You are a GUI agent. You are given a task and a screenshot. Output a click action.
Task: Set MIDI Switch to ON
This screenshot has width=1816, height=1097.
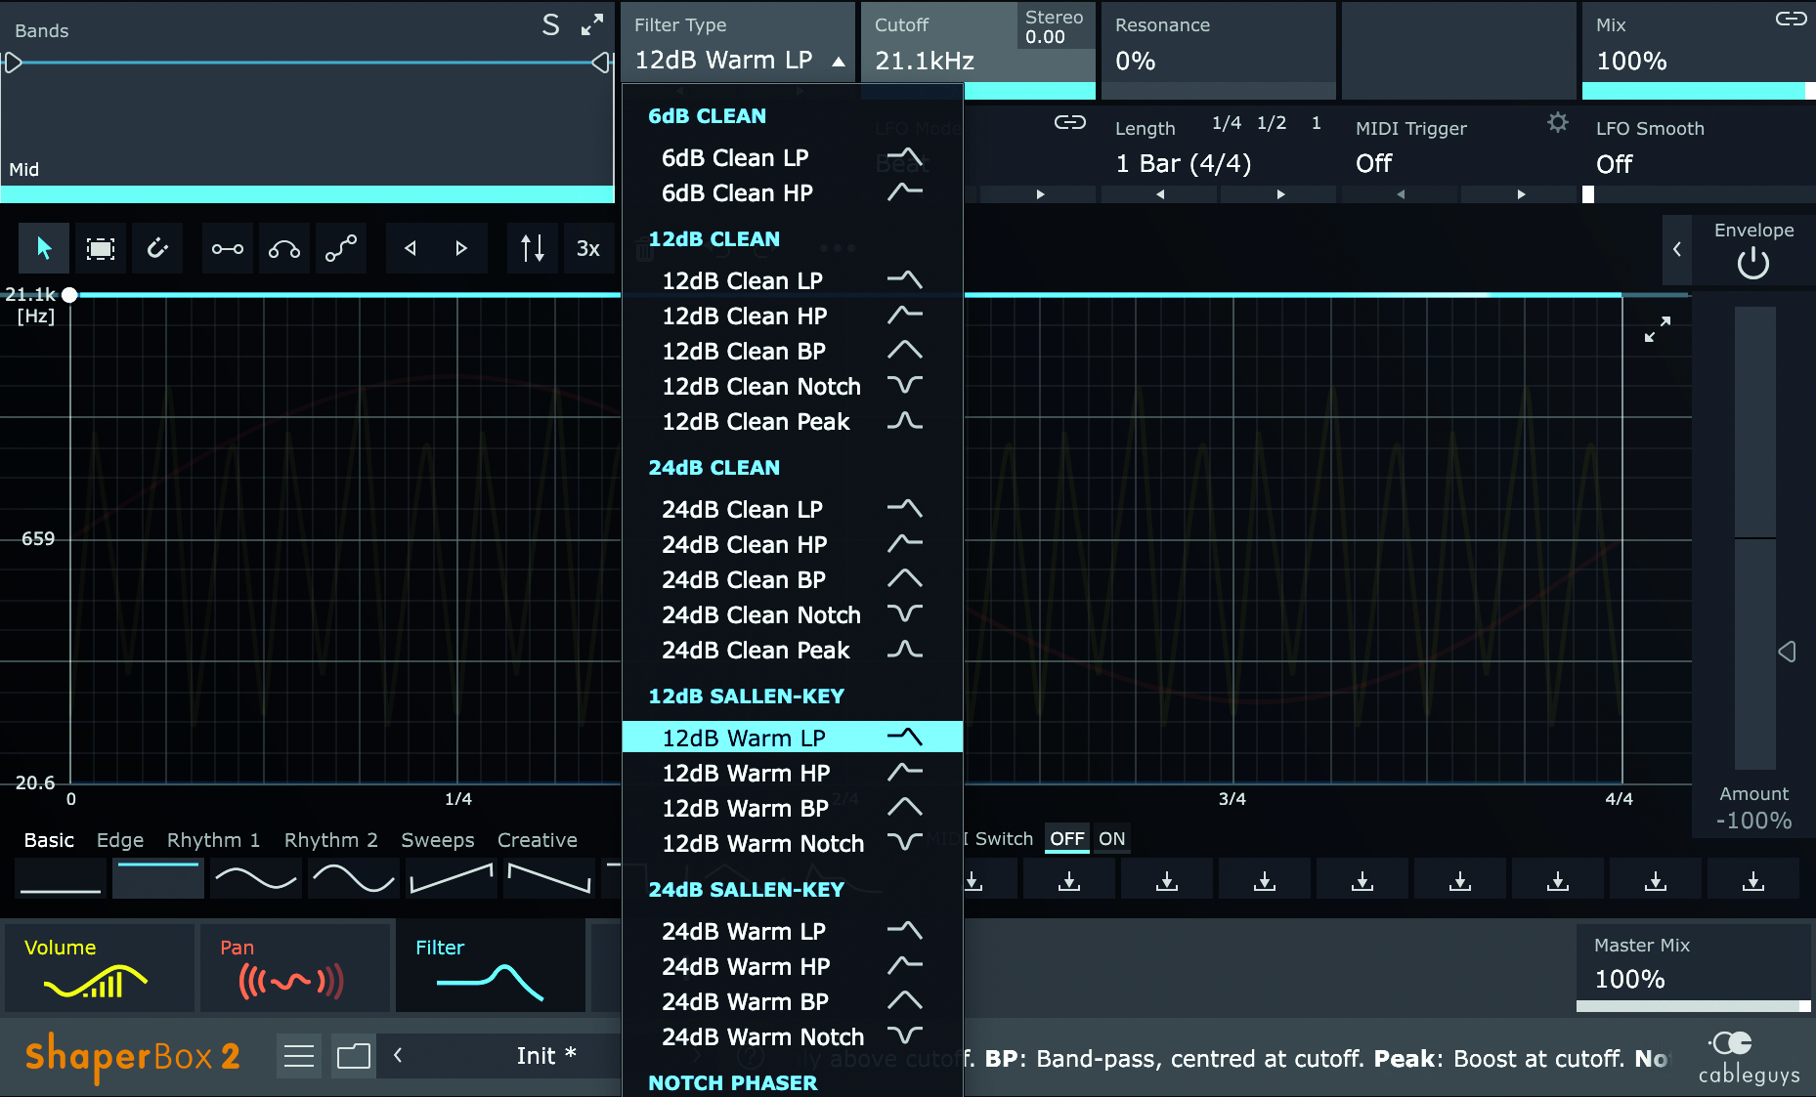click(1112, 838)
